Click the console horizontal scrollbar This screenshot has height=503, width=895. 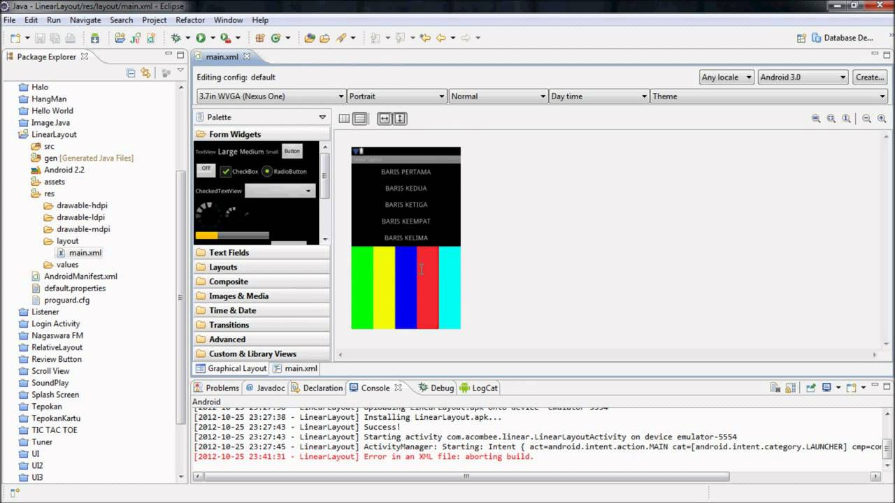465,476
